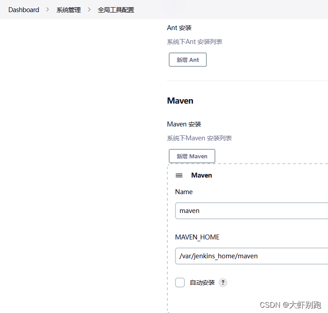Click the 系统下Ant 安装列表 description text
Viewport: 328px width, 313px height.
194,42
